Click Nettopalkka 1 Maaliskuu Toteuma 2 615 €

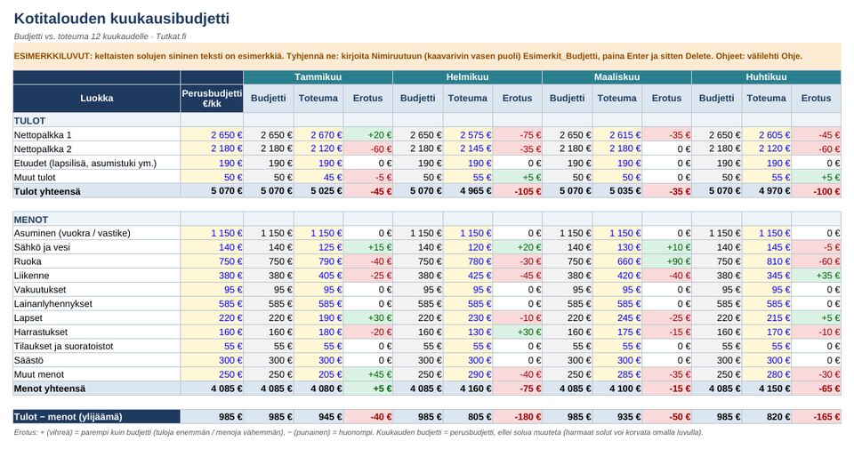pos(617,134)
